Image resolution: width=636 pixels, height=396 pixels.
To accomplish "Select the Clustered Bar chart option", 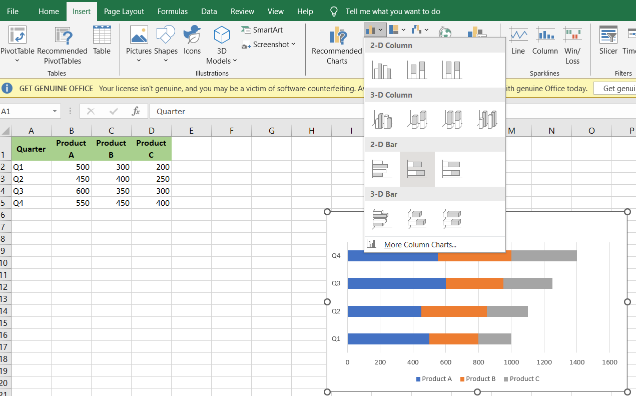I will coord(383,169).
